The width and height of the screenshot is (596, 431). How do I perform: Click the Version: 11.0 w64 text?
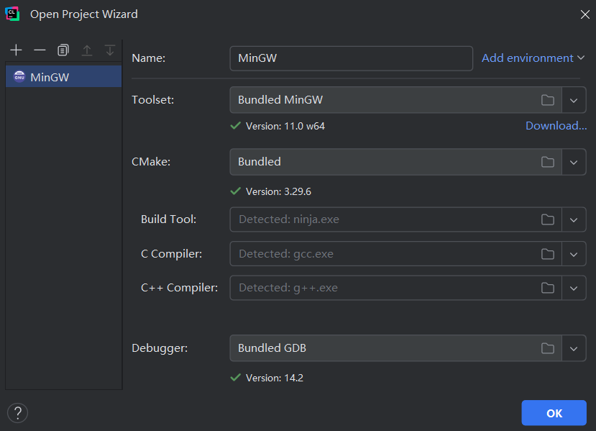(285, 127)
